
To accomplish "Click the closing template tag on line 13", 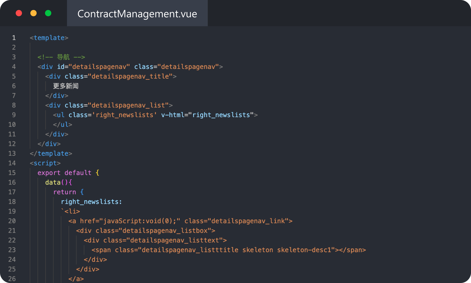I will point(51,153).
